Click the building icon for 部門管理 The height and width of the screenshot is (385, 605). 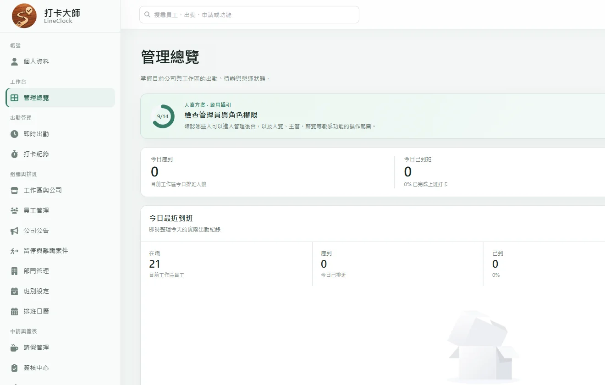pyautogui.click(x=14, y=271)
